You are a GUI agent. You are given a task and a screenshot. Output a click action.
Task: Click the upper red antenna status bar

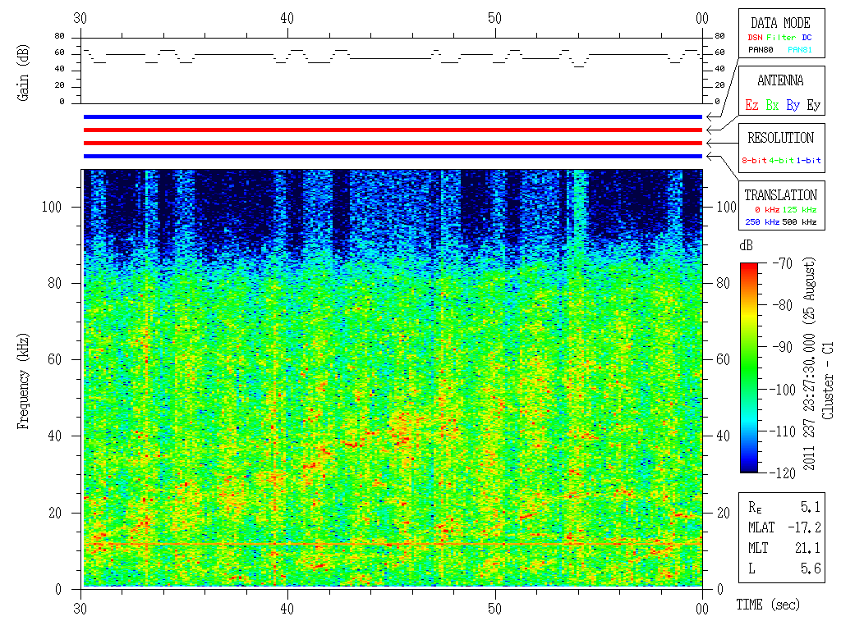(393, 130)
